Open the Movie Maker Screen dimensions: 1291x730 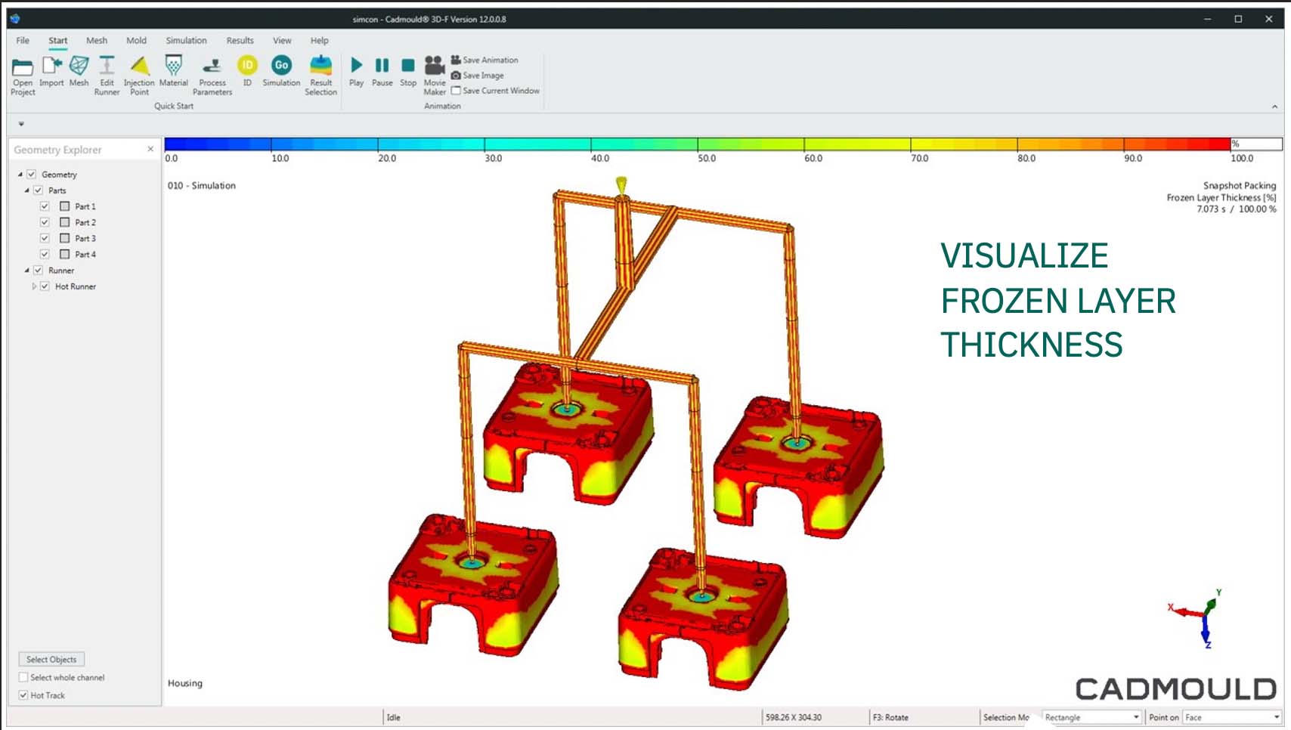coord(435,66)
